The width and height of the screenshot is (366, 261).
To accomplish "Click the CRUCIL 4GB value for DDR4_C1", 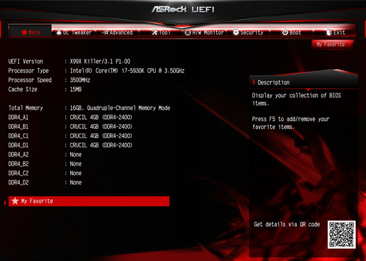I will click(x=101, y=136).
